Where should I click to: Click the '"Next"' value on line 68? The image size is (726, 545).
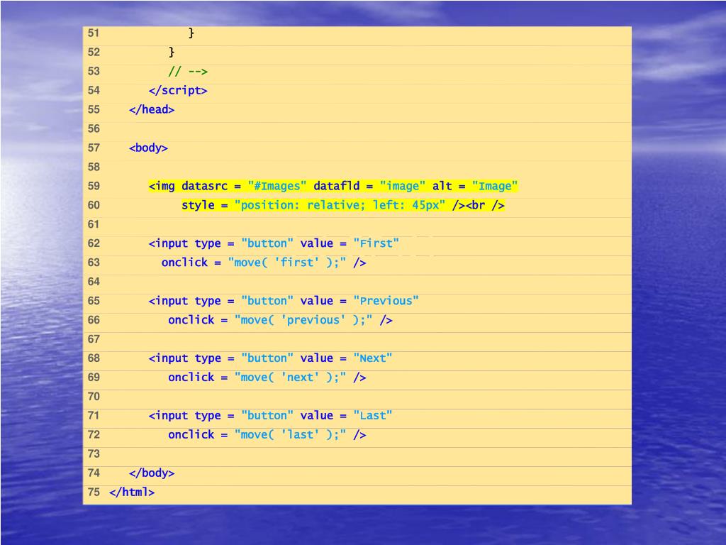click(x=373, y=358)
